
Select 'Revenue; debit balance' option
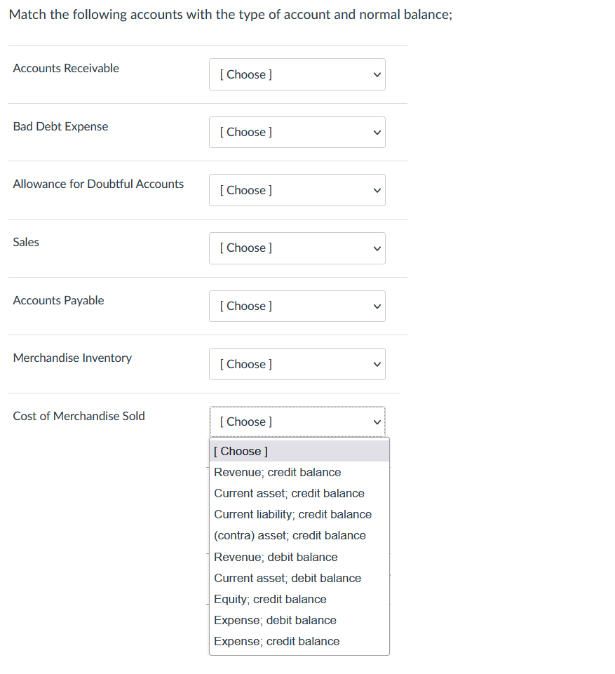pyautogui.click(x=275, y=557)
